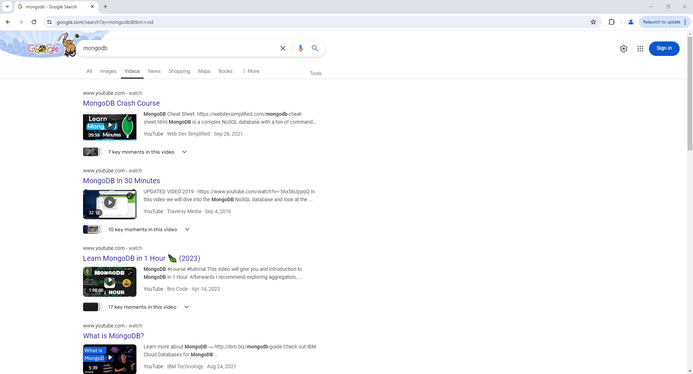Play the What is MongoDB? video thumbnail

click(109, 358)
